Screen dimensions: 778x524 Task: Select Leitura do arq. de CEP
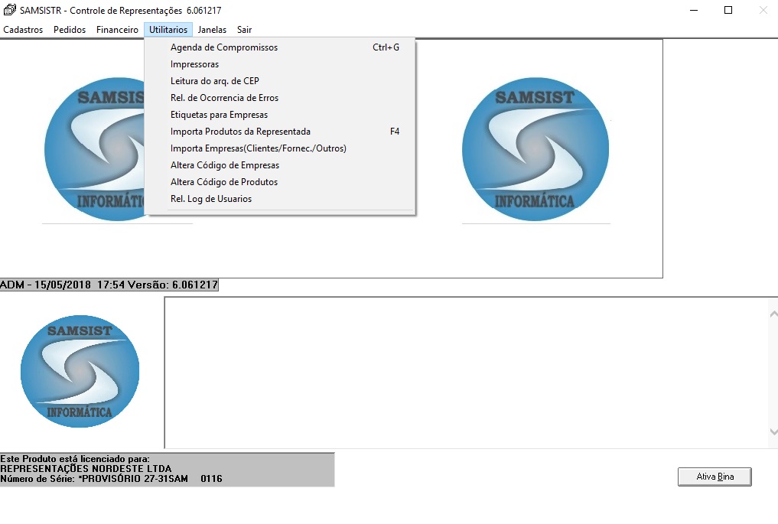(279, 81)
